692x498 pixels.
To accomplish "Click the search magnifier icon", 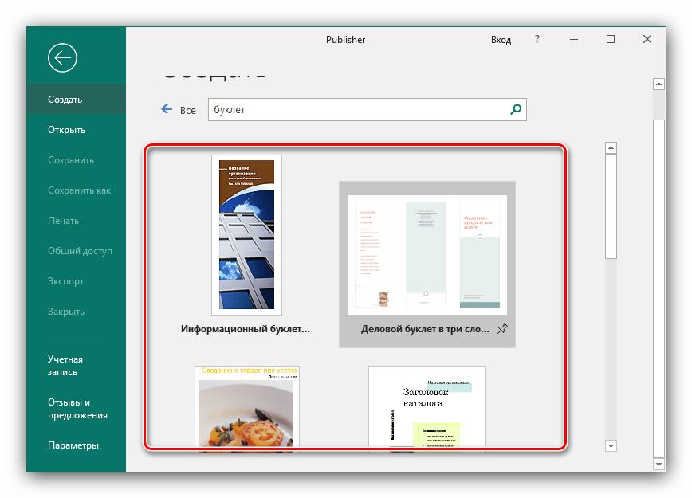I will 516,110.
